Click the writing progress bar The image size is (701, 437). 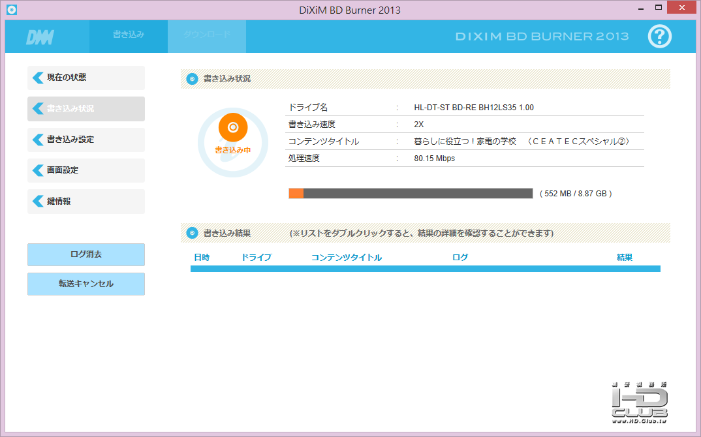click(411, 194)
